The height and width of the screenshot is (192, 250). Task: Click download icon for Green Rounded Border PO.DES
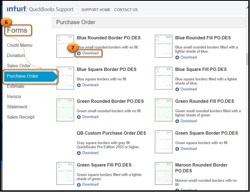(79, 117)
